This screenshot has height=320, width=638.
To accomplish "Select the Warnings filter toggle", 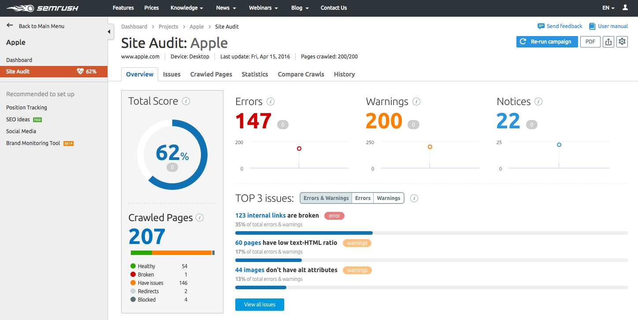I will point(389,198).
